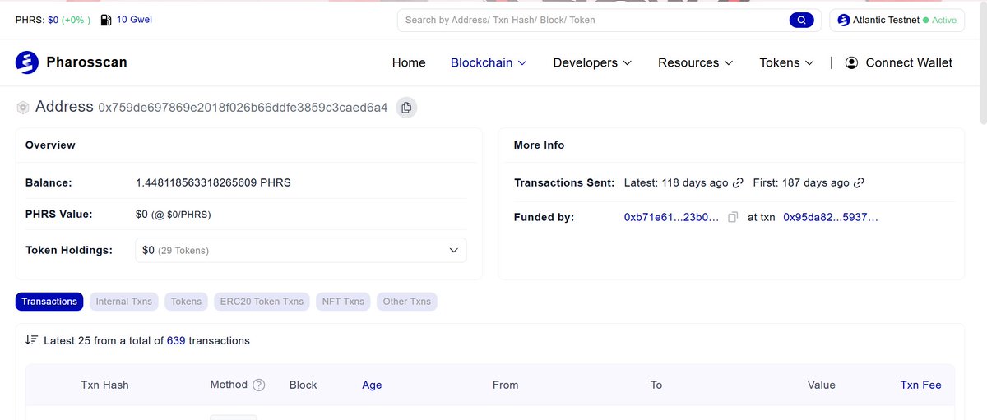
Task: Open the Atlantic Testnet network selector
Action: coord(897,20)
